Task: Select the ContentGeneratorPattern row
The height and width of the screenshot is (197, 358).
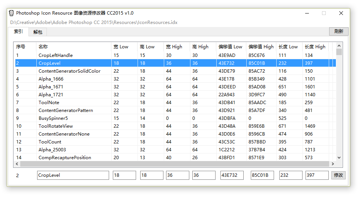Action: point(174,110)
